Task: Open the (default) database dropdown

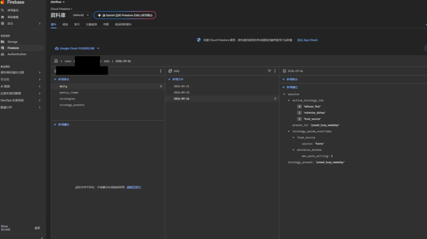Action: [x=80, y=15]
